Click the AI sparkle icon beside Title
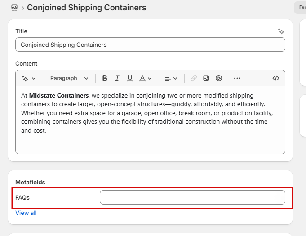Image resolution: width=306 pixels, height=236 pixels. tap(281, 31)
